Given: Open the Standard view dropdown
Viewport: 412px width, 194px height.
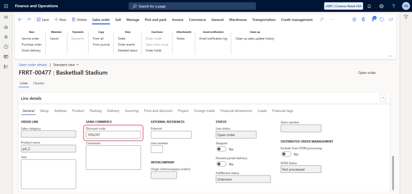Looking at the screenshot, I should [x=66, y=65].
